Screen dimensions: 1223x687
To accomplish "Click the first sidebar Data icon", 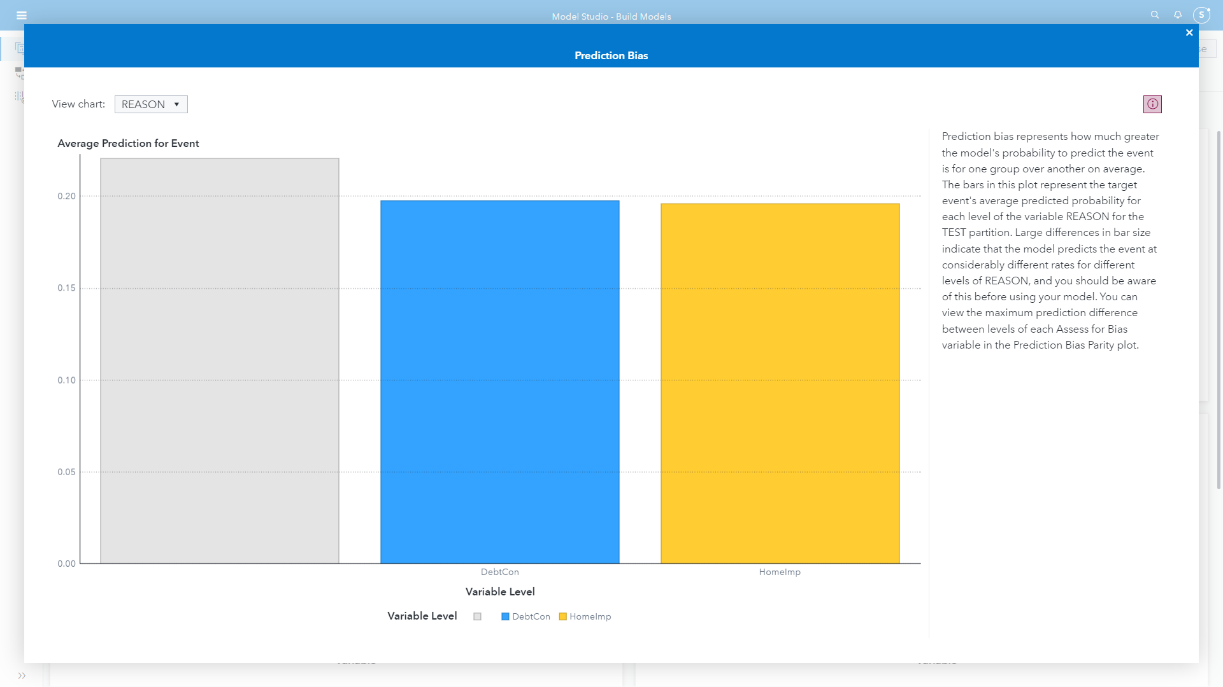I will coord(19,48).
